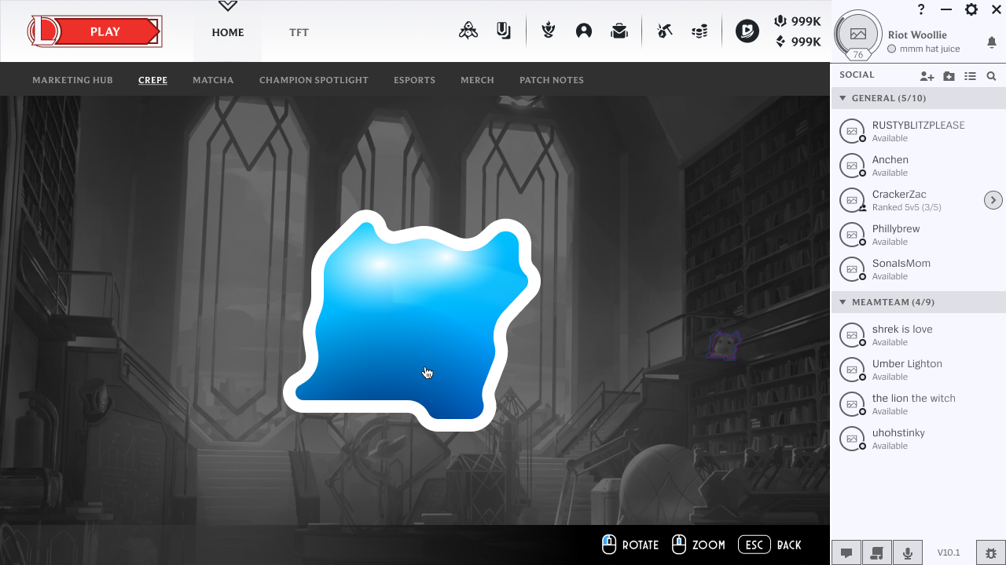Open the Loot cards icon

click(x=504, y=31)
